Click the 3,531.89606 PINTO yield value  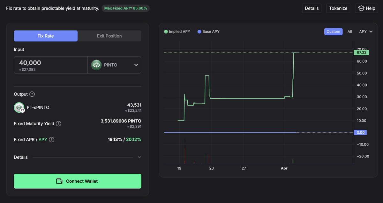pyautogui.click(x=121, y=121)
